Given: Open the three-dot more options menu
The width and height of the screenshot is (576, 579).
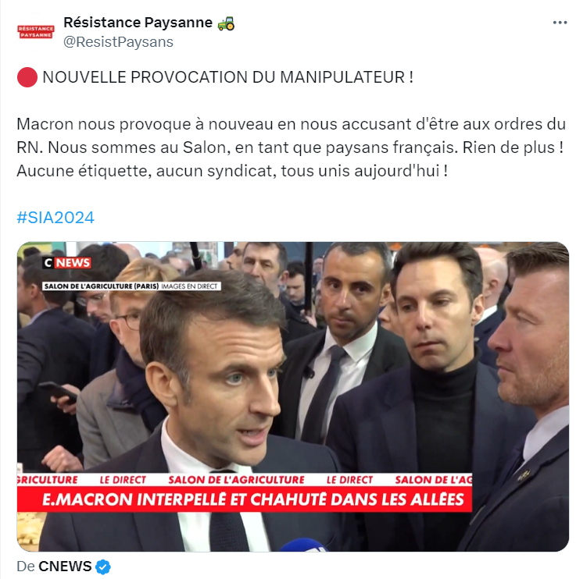Looking at the screenshot, I should click(560, 23).
